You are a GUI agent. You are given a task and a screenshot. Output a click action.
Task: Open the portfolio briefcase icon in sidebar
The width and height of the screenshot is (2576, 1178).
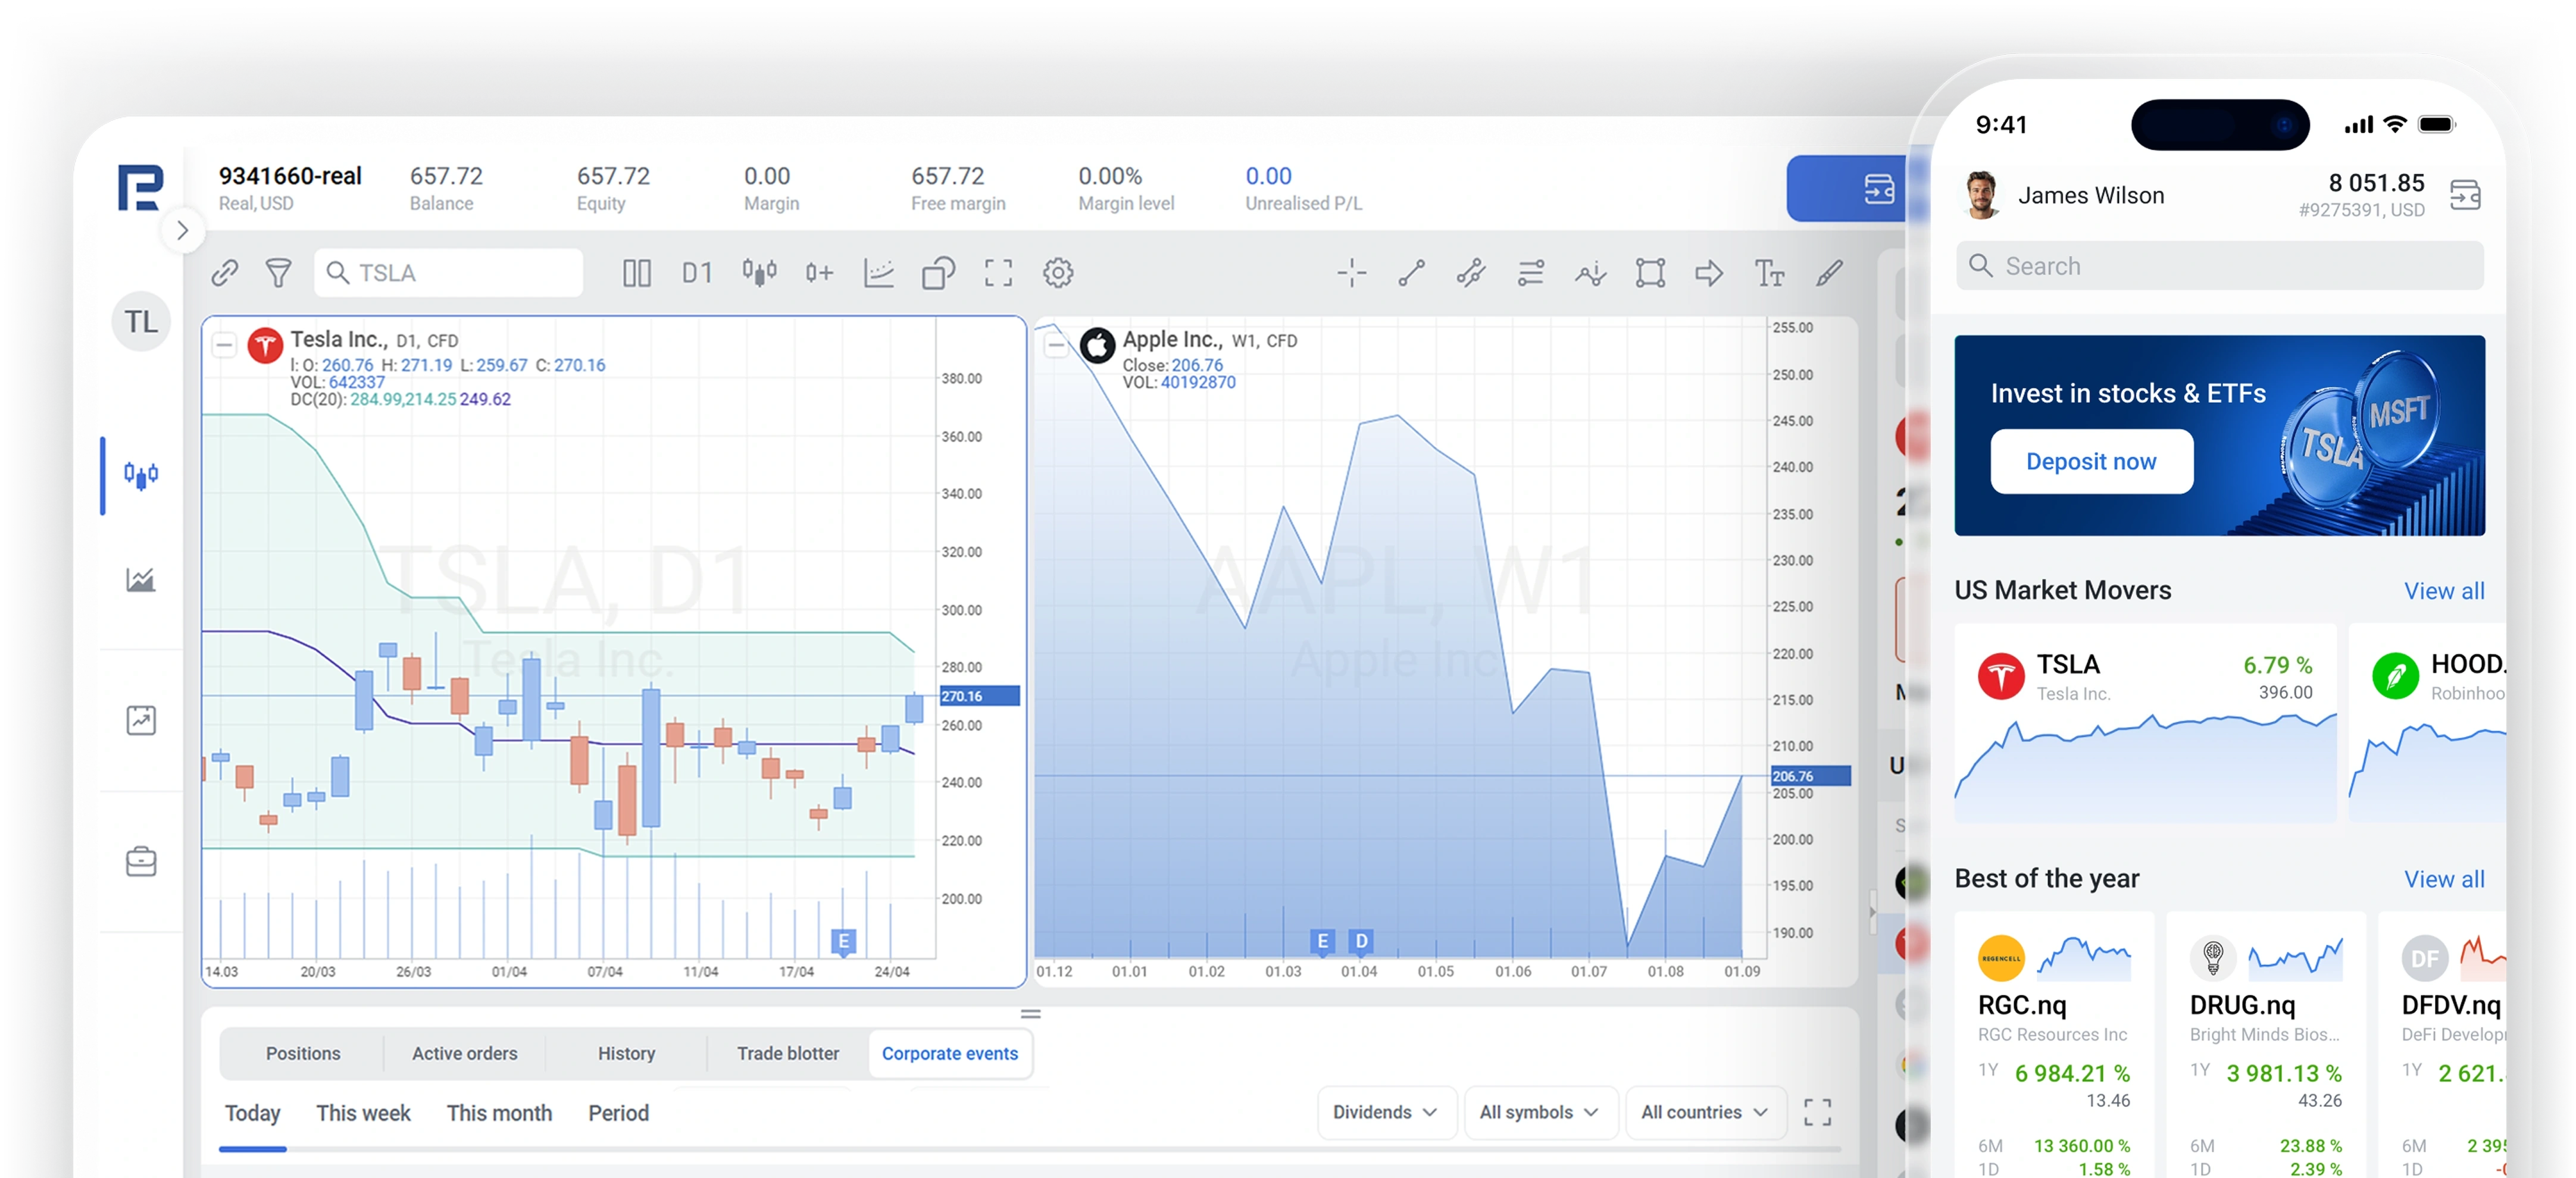141,861
